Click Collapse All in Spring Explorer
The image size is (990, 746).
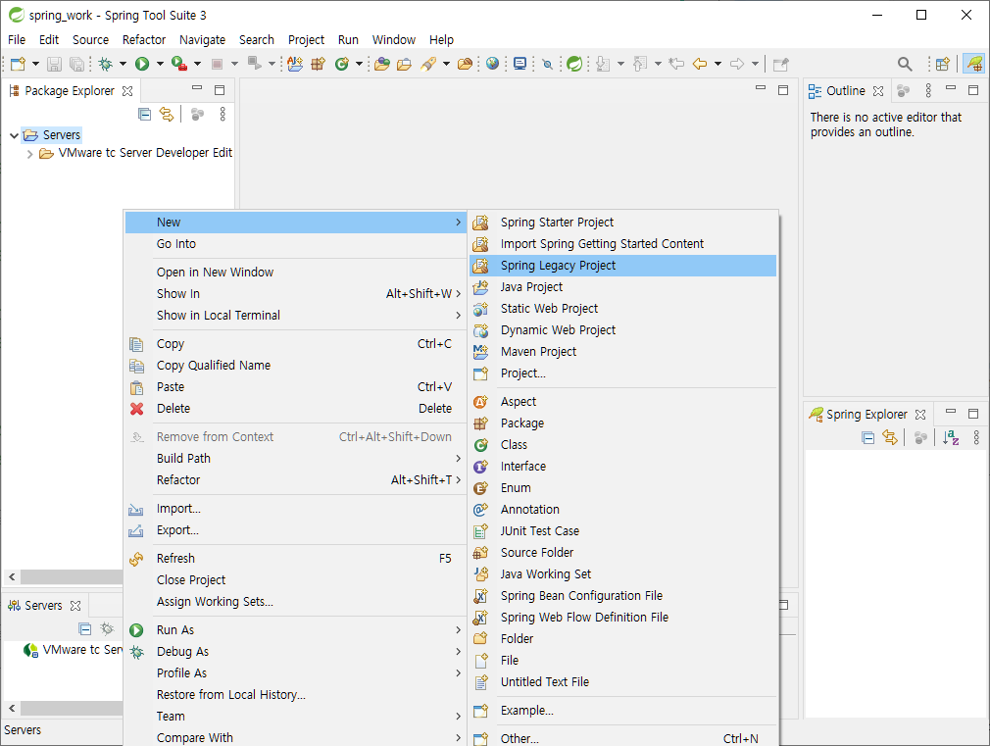(868, 438)
